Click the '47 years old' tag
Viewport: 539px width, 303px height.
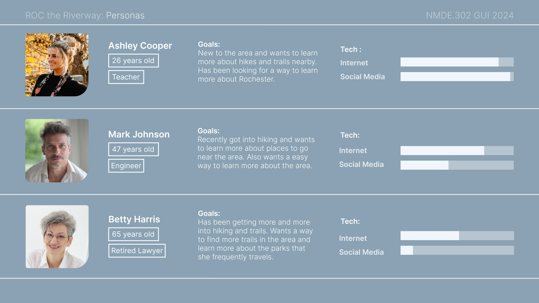point(133,149)
